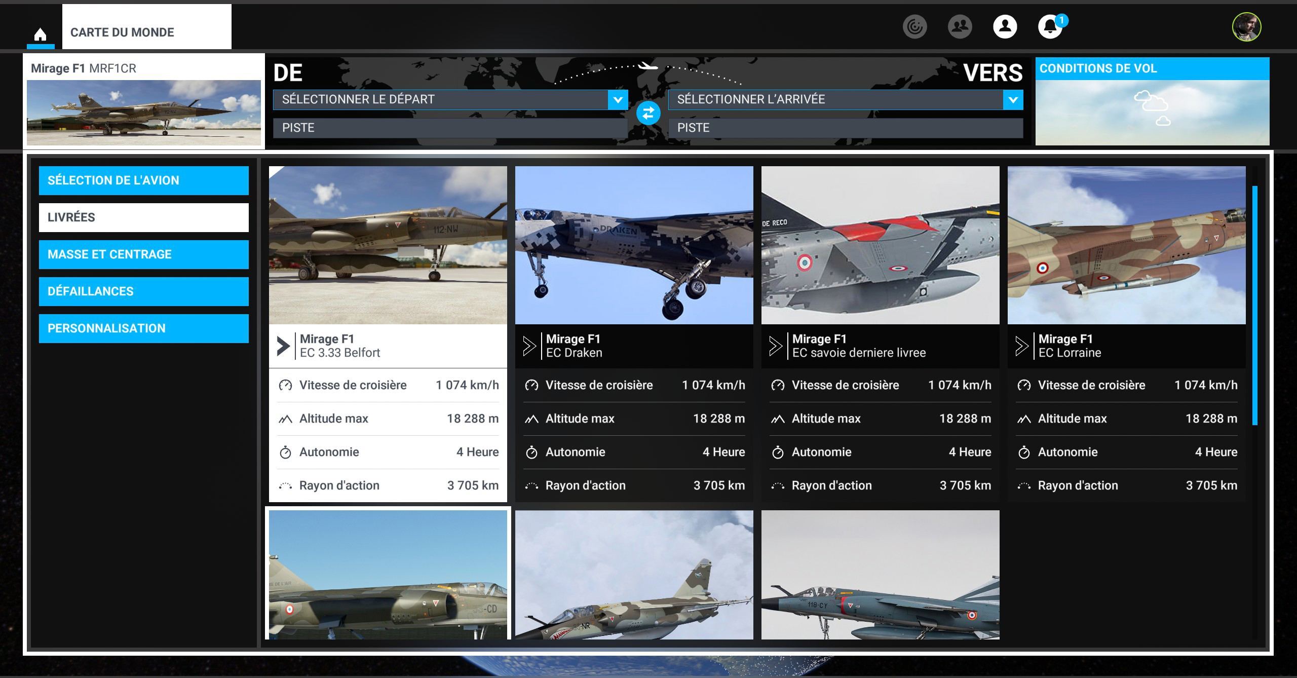Expand the departure dropdown arrow
The image size is (1297, 678).
pos(618,100)
